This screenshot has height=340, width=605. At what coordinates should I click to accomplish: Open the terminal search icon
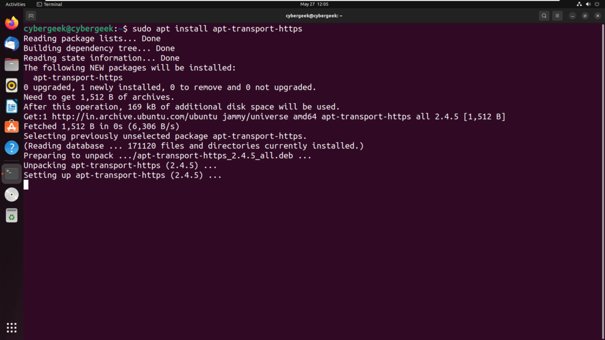(544, 16)
